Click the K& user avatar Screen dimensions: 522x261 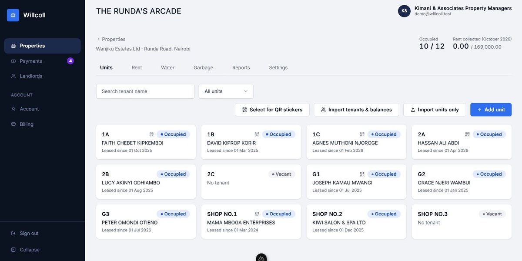(404, 11)
